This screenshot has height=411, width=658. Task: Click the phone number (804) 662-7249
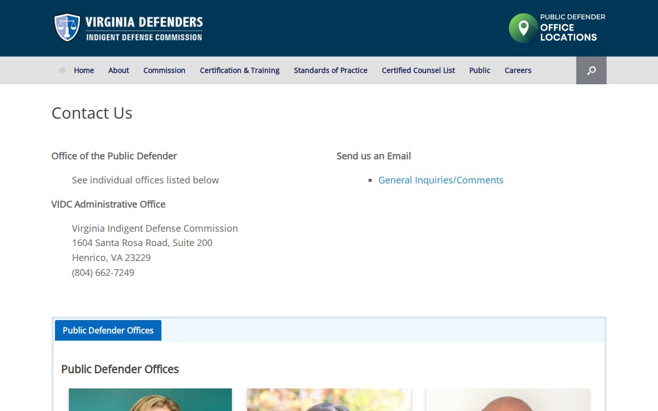pos(103,272)
